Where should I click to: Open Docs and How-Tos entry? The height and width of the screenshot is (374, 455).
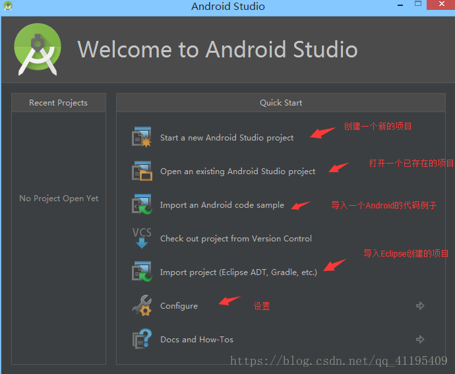click(x=197, y=340)
